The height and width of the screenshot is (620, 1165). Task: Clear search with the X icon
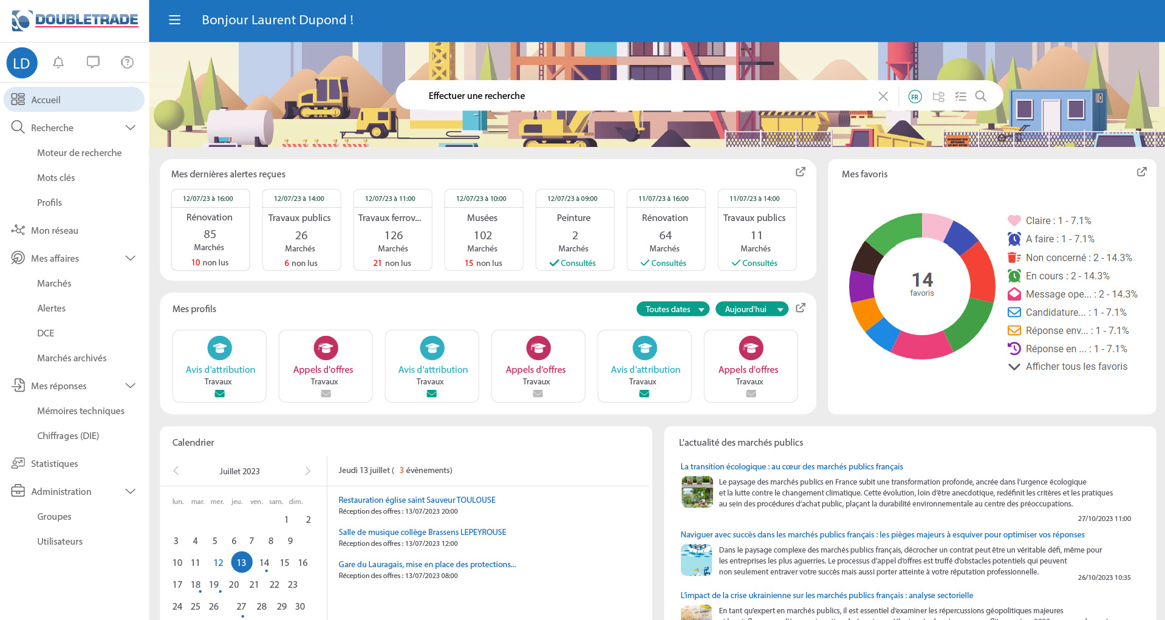pos(883,96)
